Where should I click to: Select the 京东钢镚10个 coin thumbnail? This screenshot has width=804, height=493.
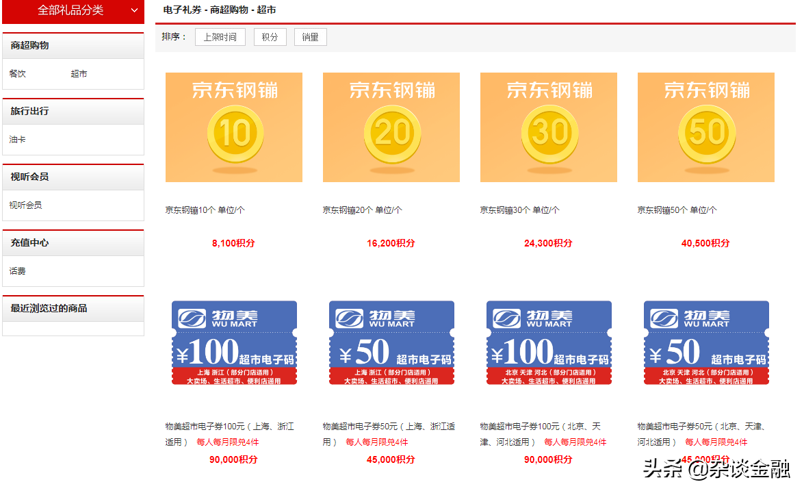click(233, 127)
